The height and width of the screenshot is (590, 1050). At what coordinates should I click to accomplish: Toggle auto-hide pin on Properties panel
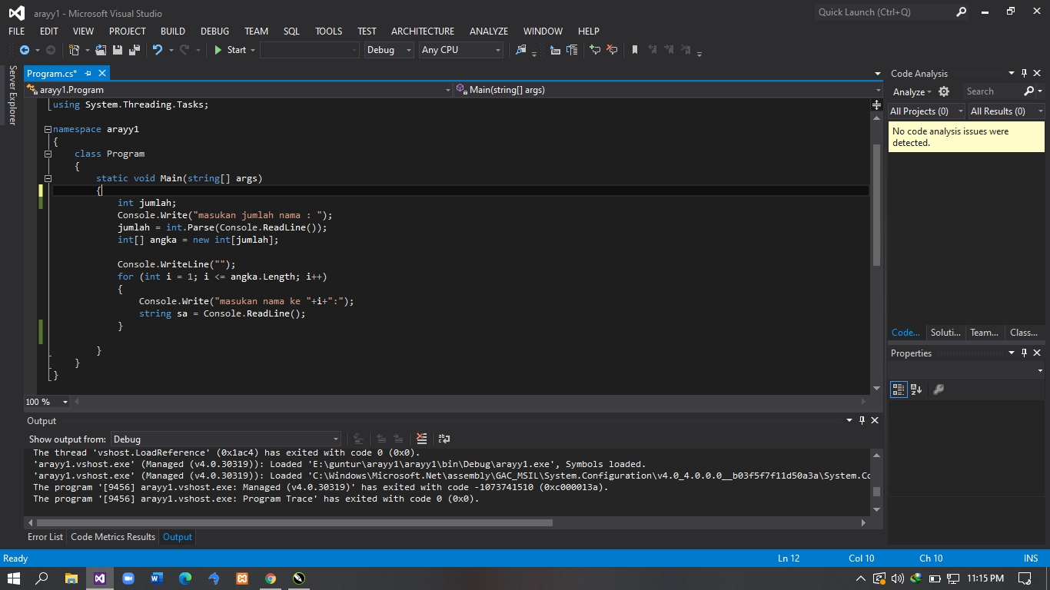click(1025, 353)
